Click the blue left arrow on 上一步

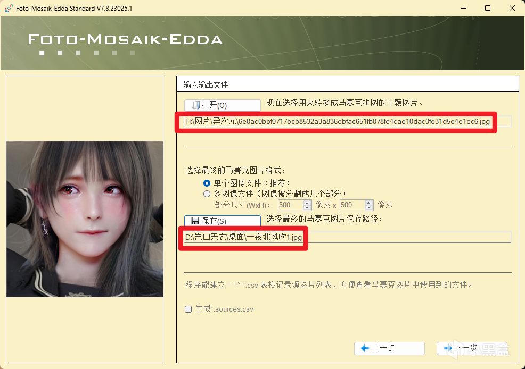(x=365, y=348)
